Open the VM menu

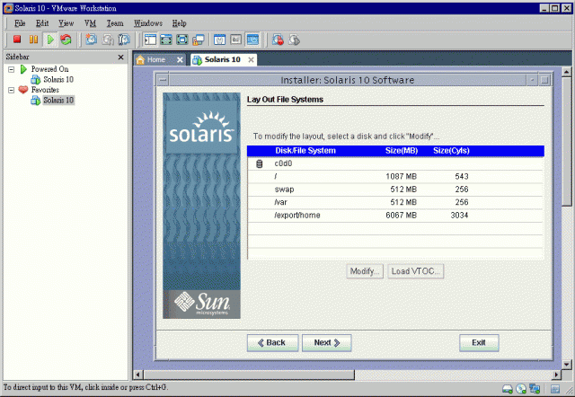click(90, 23)
